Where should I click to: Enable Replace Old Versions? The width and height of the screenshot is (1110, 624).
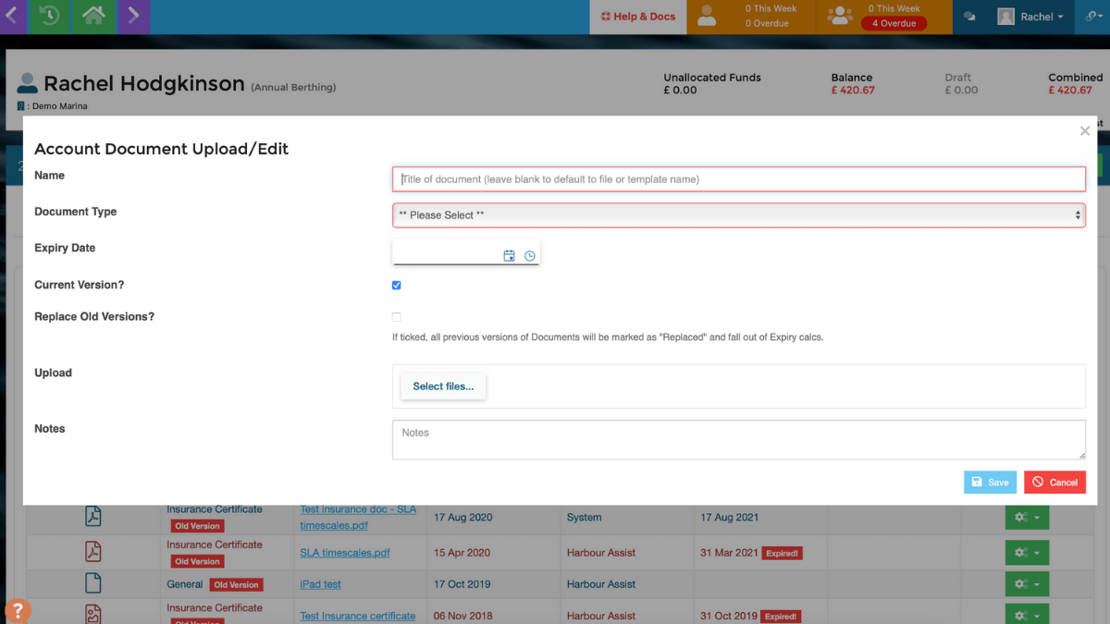396,316
